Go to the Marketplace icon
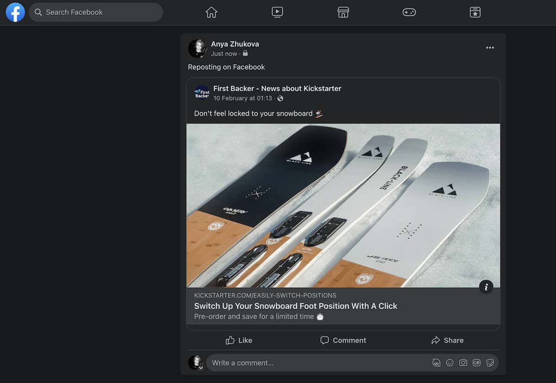556x383 pixels. click(343, 12)
